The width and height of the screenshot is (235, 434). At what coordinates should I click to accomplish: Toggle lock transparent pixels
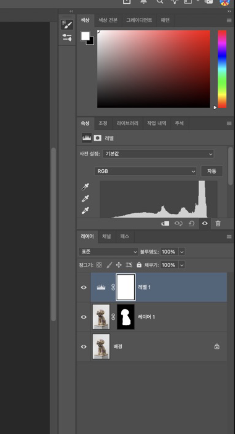(x=99, y=265)
